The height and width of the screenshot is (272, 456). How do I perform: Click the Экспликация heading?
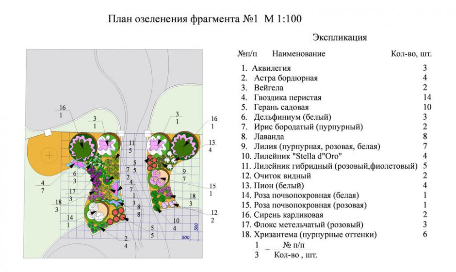[339, 37]
